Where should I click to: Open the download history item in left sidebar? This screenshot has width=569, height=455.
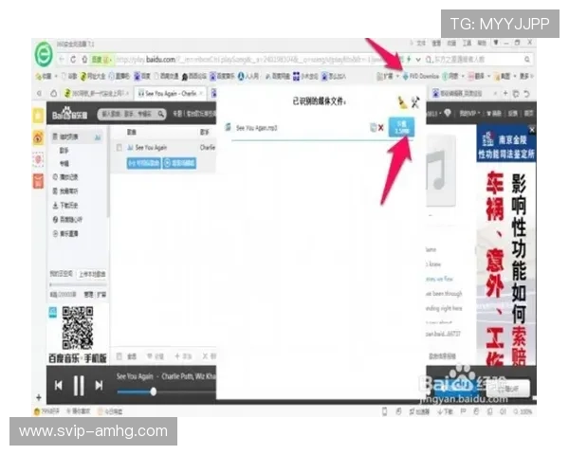coord(66,205)
